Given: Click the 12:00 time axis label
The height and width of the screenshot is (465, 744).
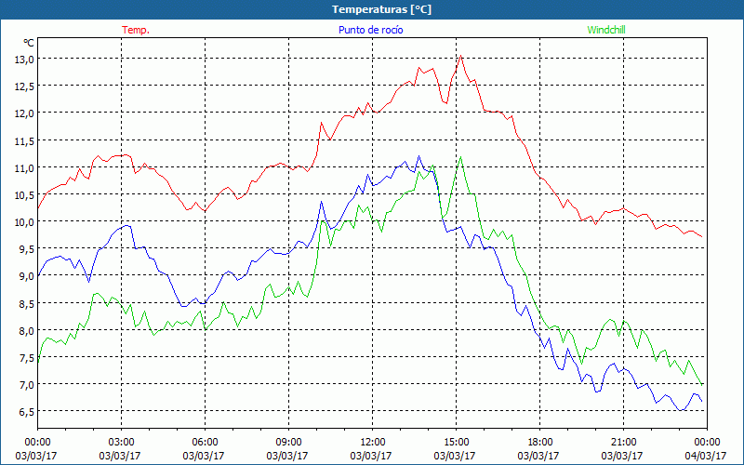Looking at the screenshot, I should click(371, 443).
